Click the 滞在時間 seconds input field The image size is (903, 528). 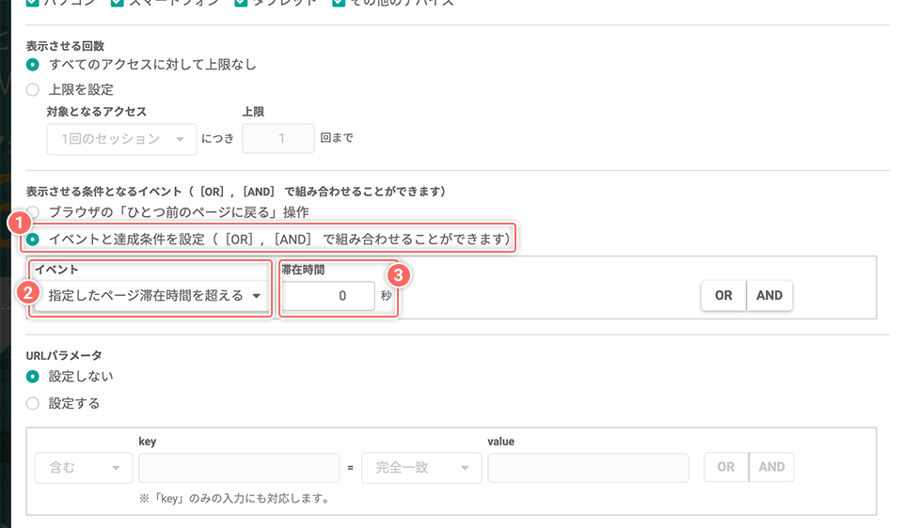coord(328,296)
